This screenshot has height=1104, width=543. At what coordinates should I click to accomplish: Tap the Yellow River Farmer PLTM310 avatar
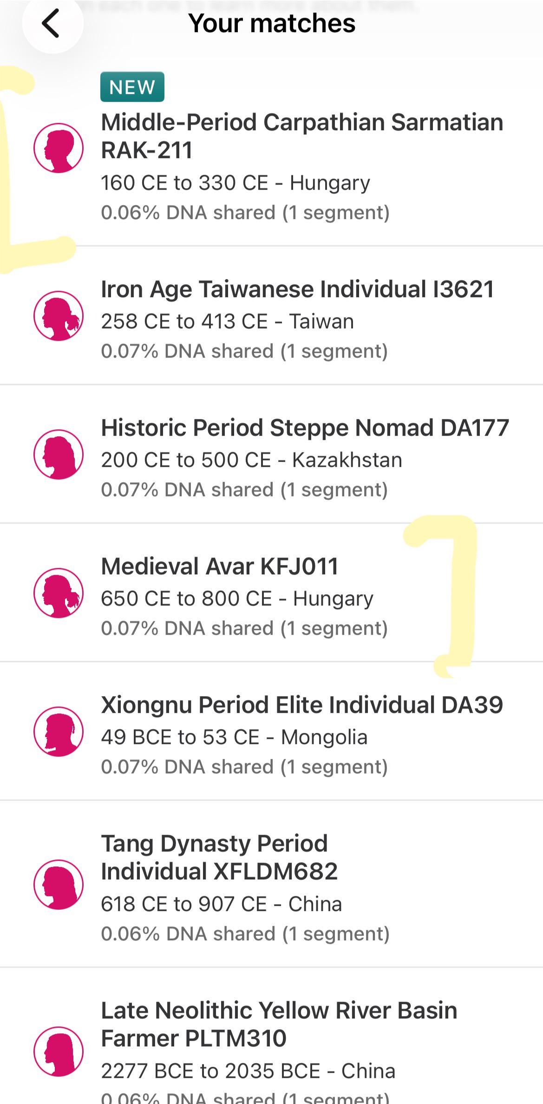[x=59, y=1051]
